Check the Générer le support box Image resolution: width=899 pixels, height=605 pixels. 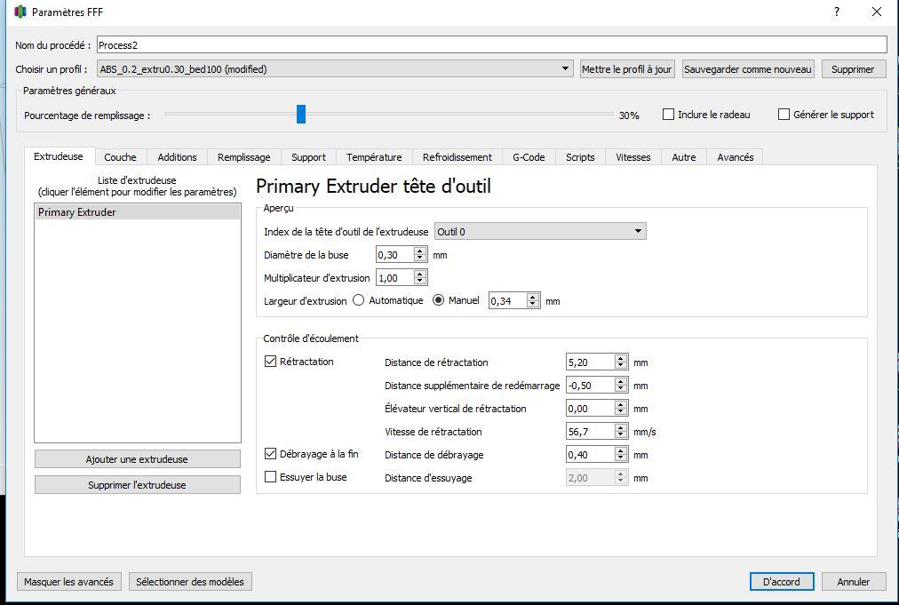point(784,114)
